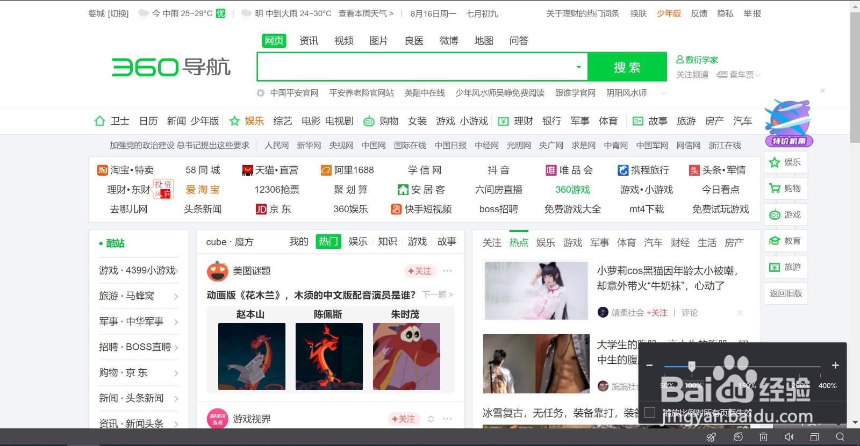Expand hot search links with down chevron

point(663,93)
